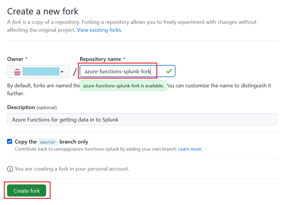
Task: Toggle the Copy master branch only checkbox
Action: click(x=10, y=141)
